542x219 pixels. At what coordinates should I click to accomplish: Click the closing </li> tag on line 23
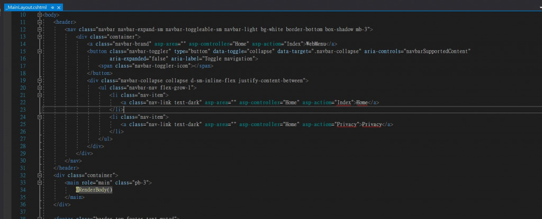click(116, 110)
